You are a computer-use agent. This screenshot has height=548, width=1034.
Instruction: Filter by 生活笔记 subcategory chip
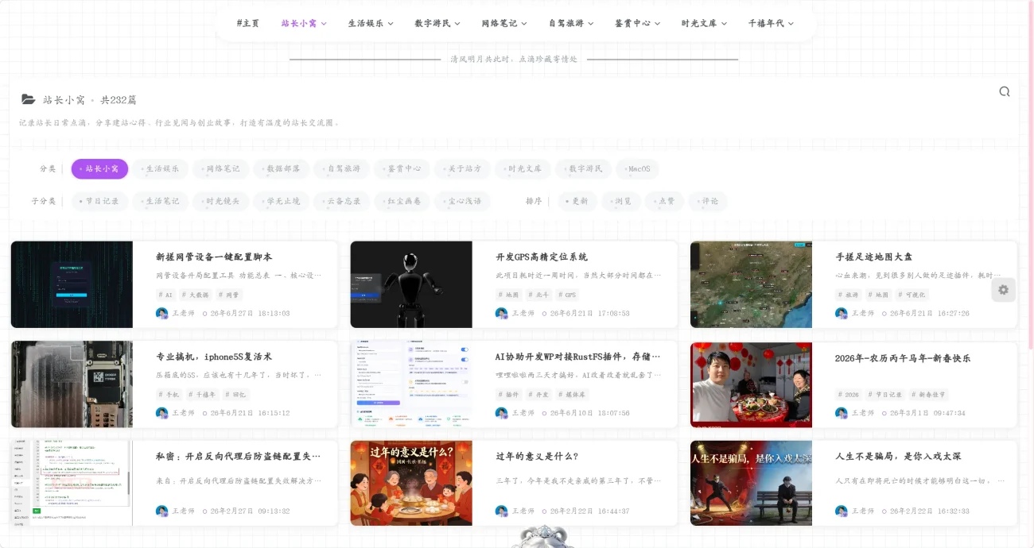pyautogui.click(x=160, y=202)
